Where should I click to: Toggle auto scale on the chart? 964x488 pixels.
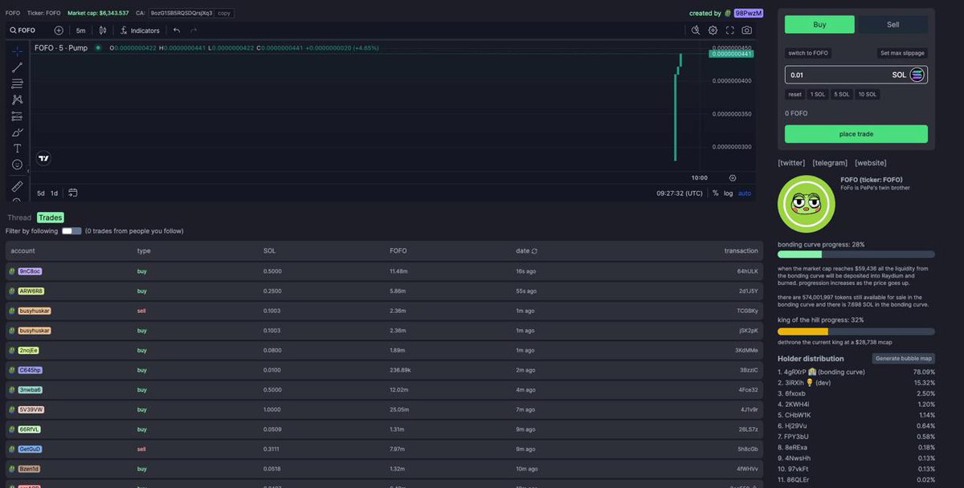coord(745,193)
